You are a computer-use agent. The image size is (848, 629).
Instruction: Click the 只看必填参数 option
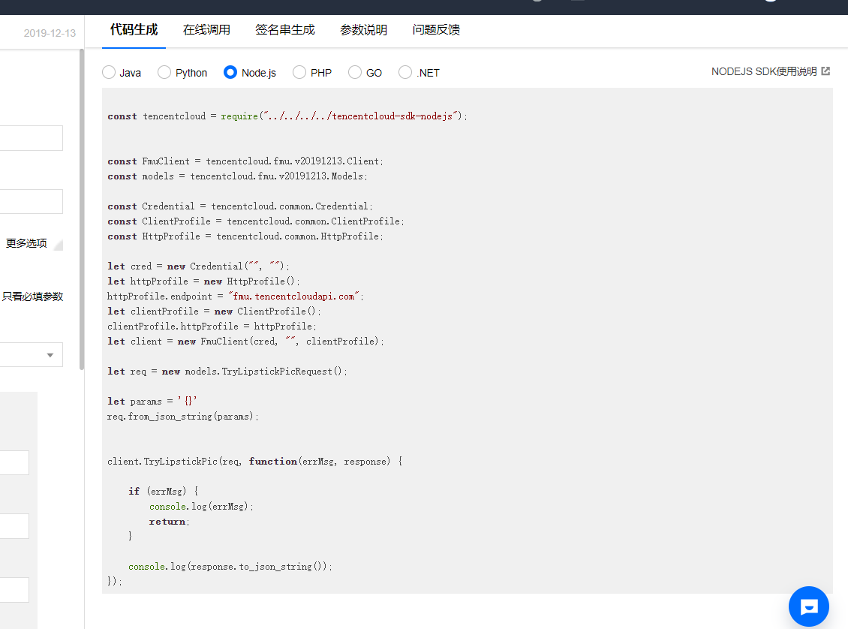pos(32,296)
